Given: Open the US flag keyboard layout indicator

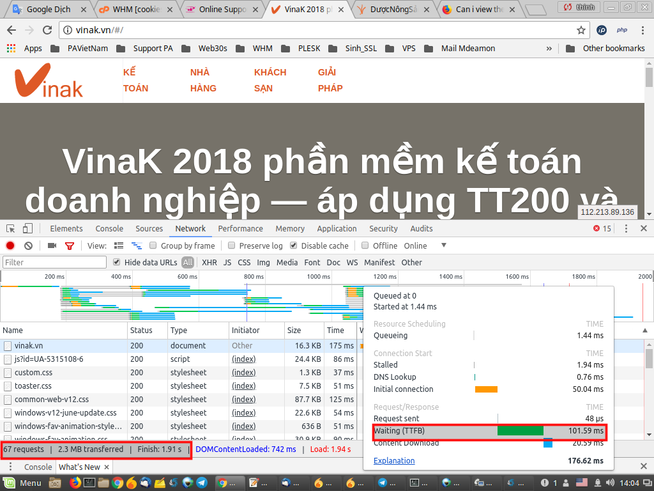Looking at the screenshot, I should [x=582, y=483].
